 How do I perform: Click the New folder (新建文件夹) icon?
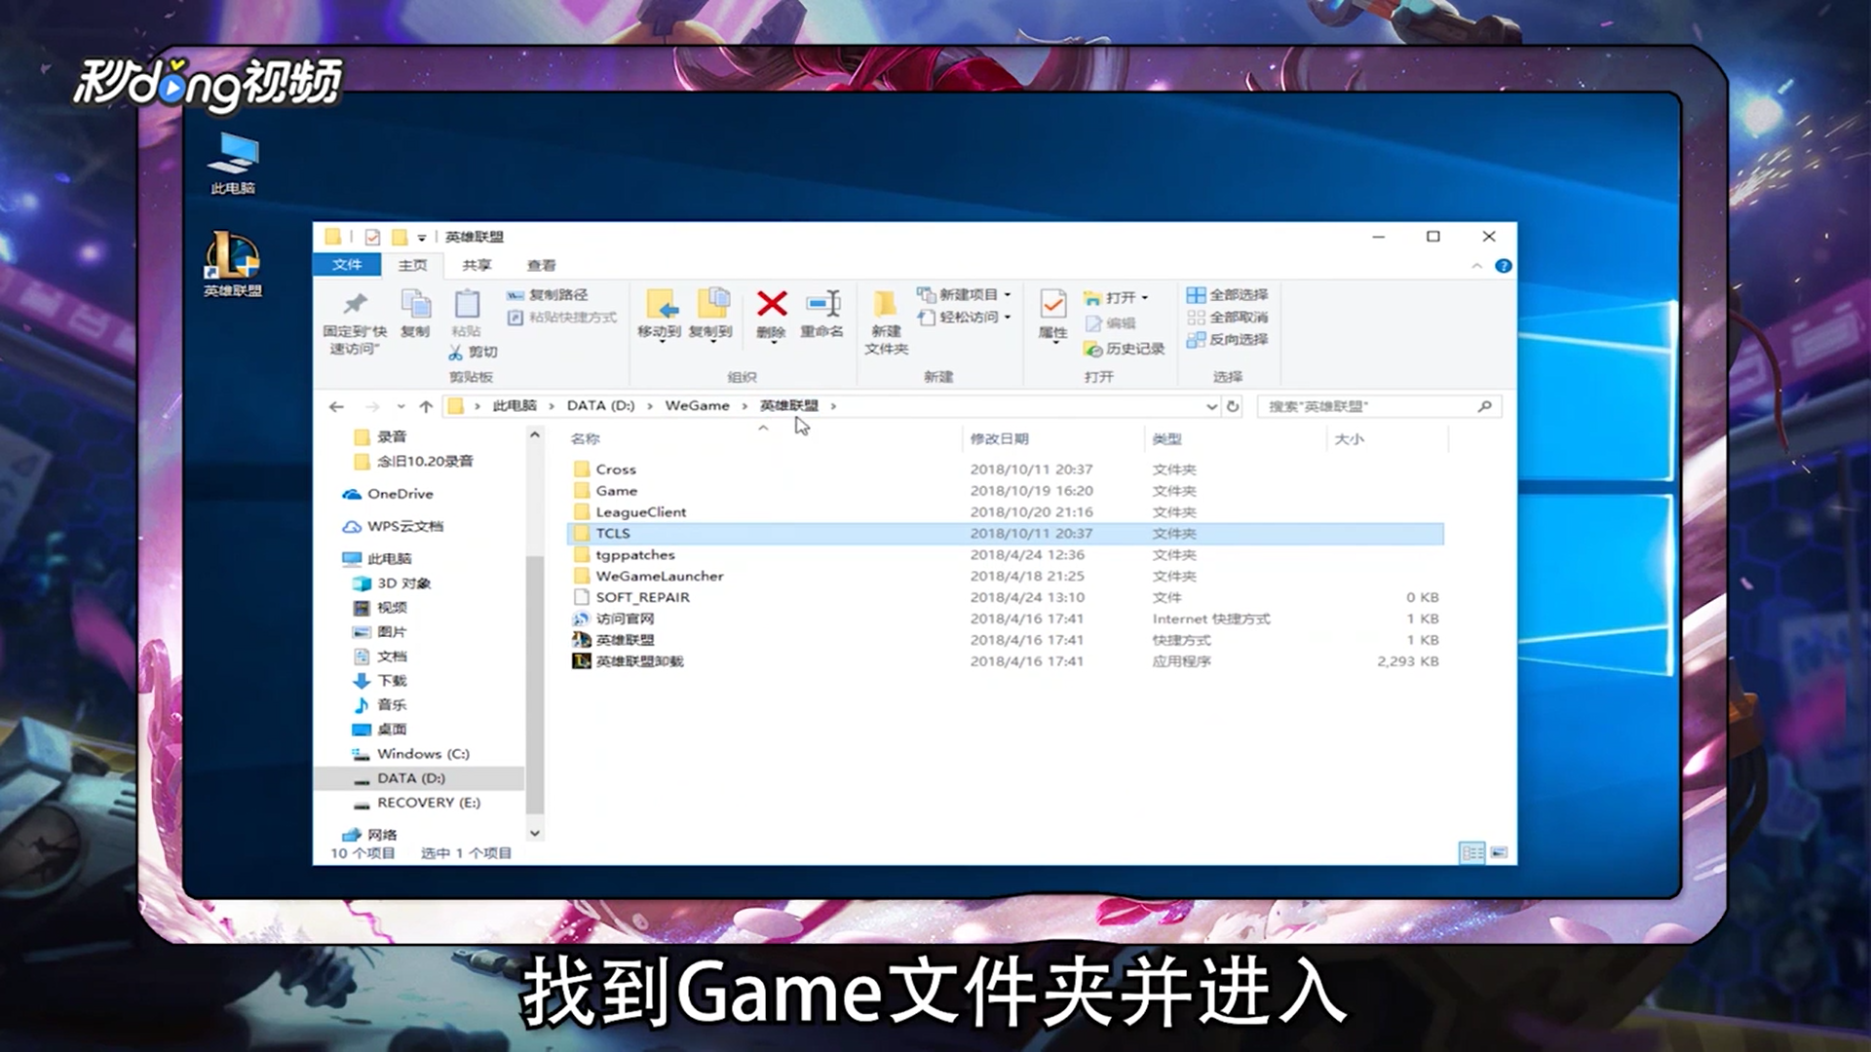[x=886, y=304]
